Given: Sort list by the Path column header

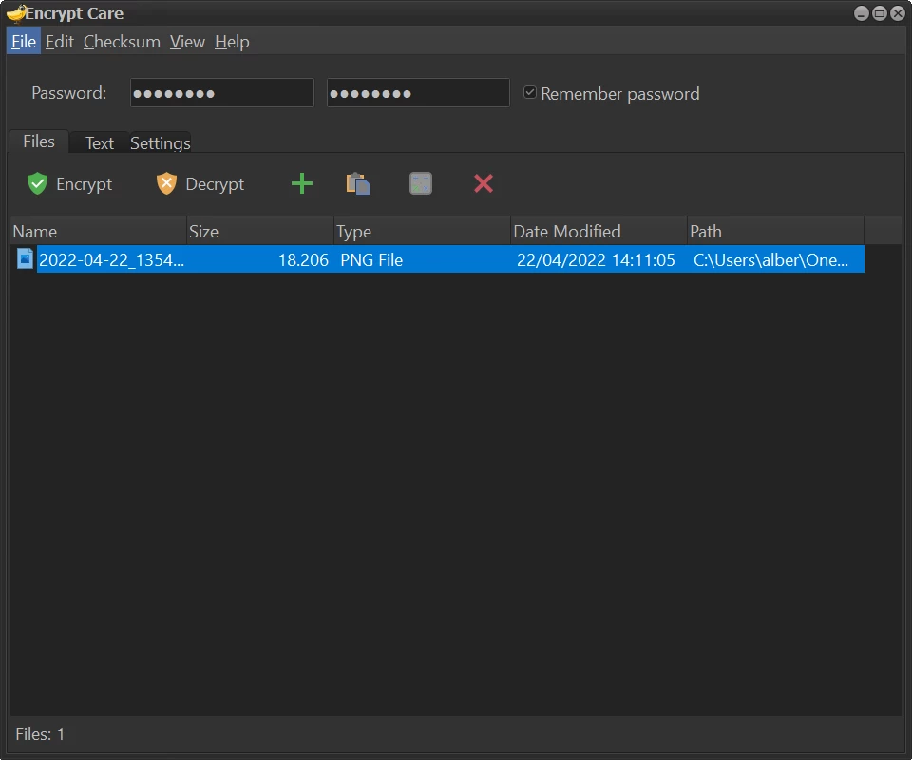Looking at the screenshot, I should tap(776, 232).
